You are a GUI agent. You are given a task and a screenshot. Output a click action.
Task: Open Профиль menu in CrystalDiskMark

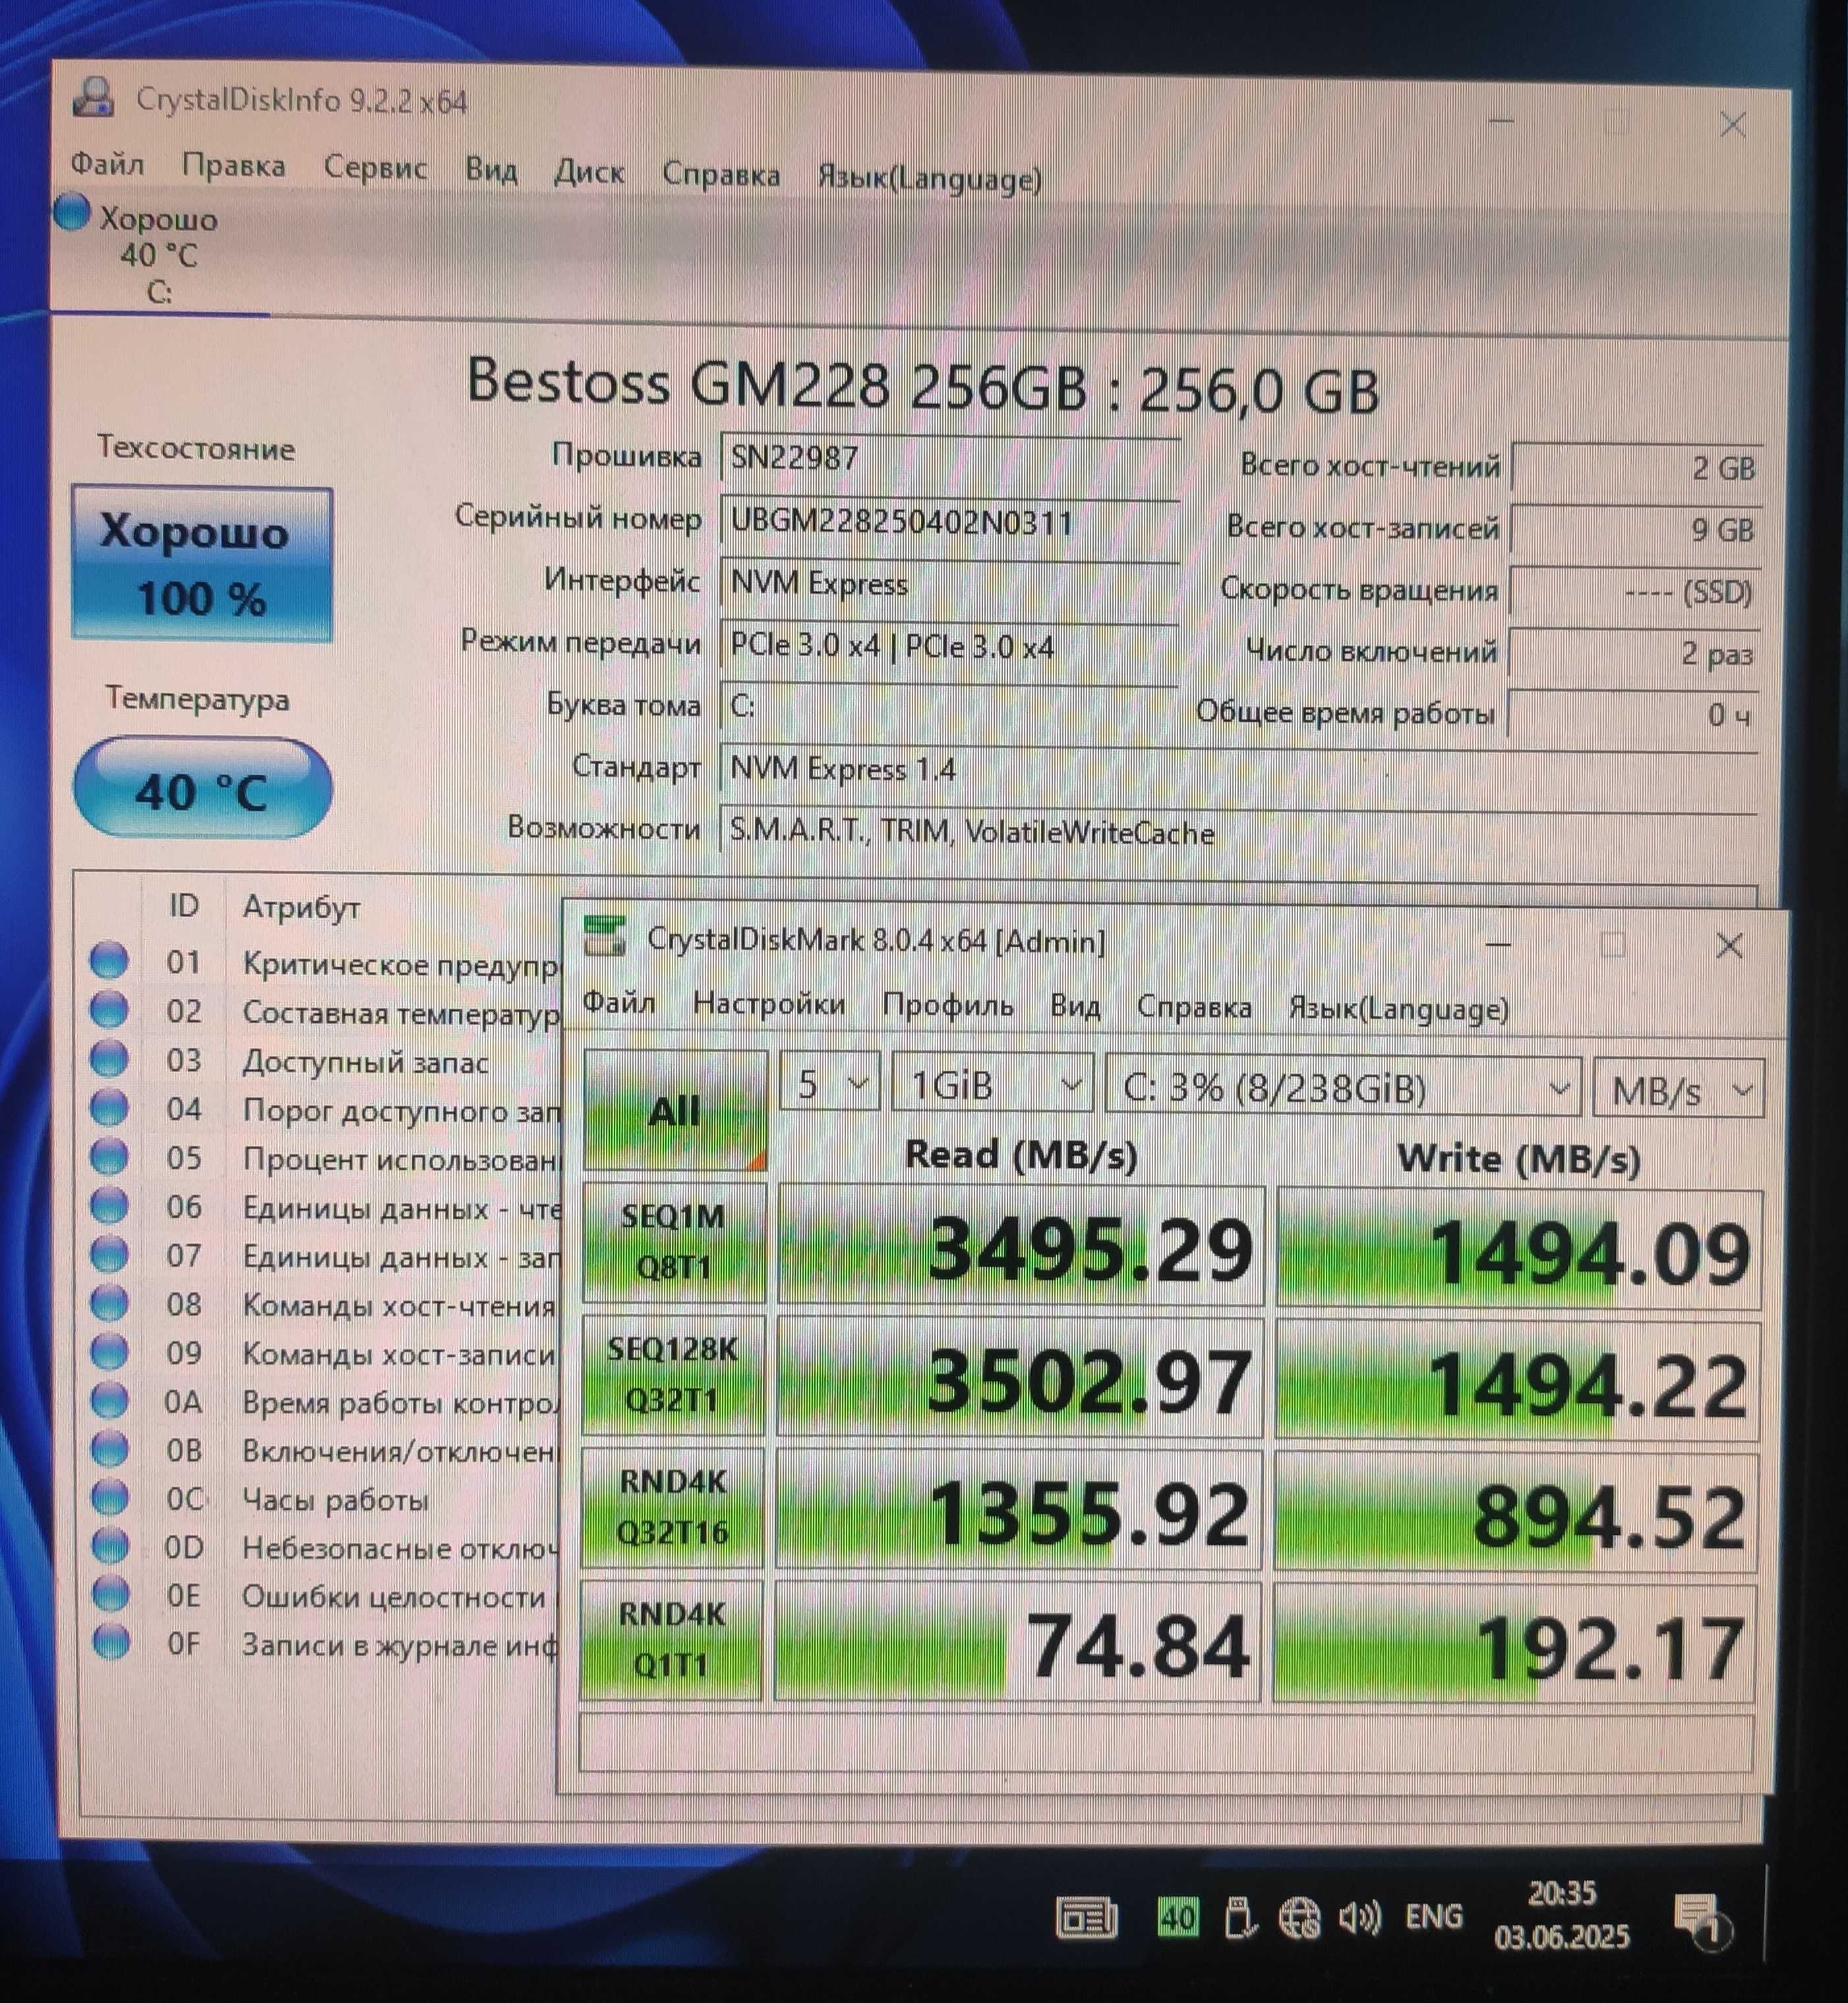point(947,1005)
